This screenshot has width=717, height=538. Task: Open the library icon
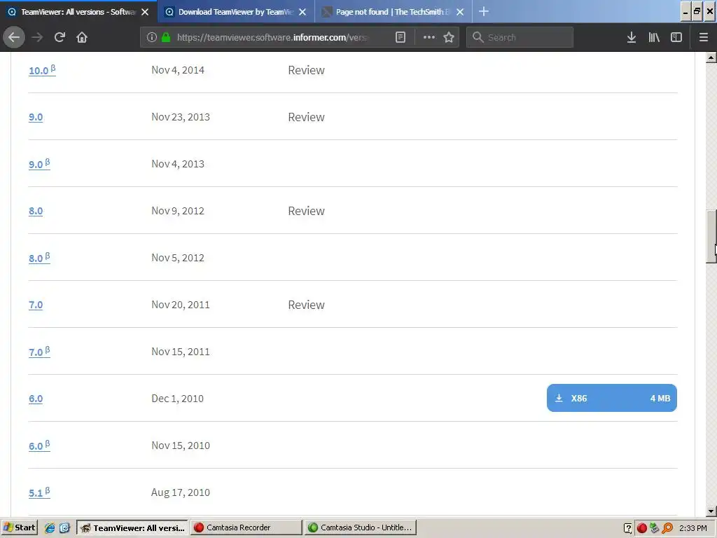coord(654,37)
